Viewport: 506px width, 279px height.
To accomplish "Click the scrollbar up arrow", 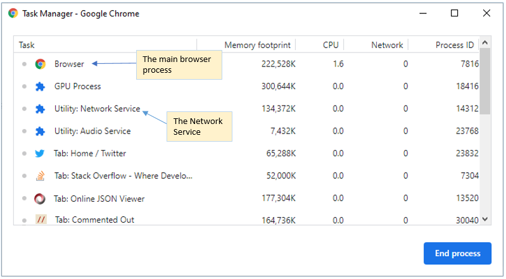I will (x=484, y=42).
